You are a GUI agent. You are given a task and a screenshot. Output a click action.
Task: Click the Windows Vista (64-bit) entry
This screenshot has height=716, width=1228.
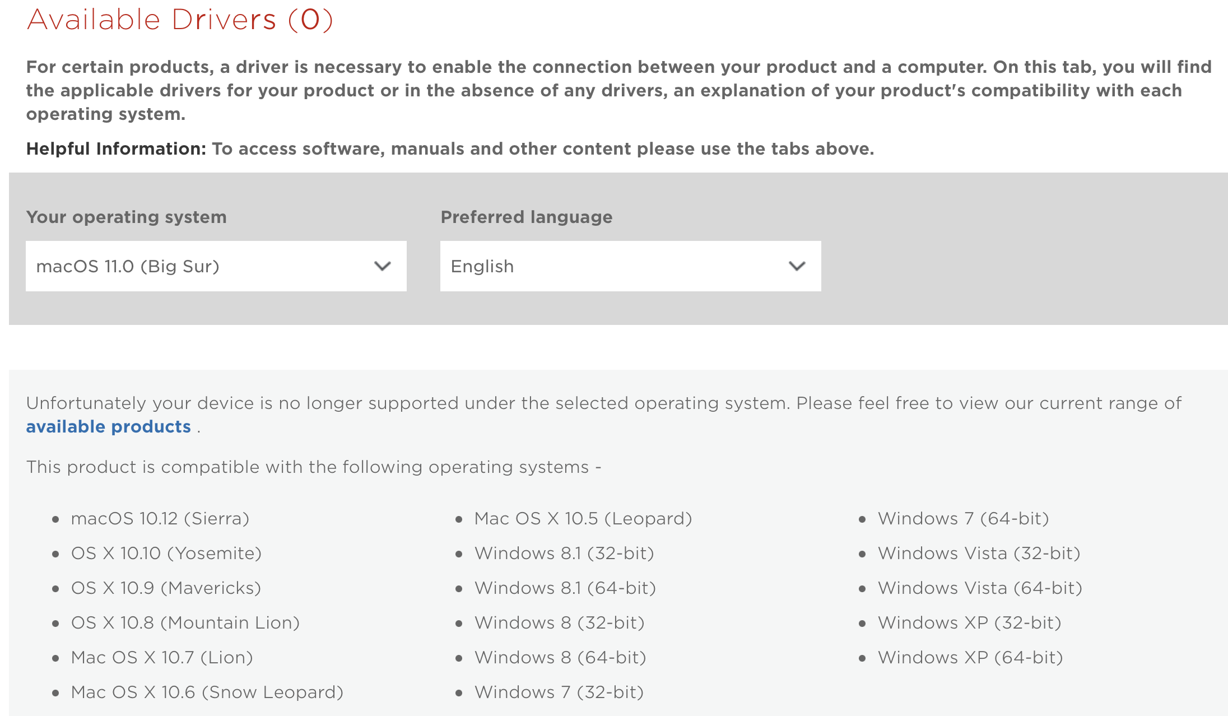(x=980, y=588)
